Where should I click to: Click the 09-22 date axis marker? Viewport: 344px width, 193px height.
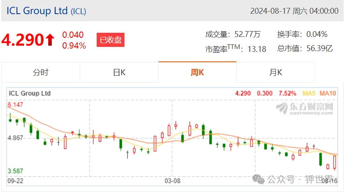pyautogui.click(x=15, y=181)
